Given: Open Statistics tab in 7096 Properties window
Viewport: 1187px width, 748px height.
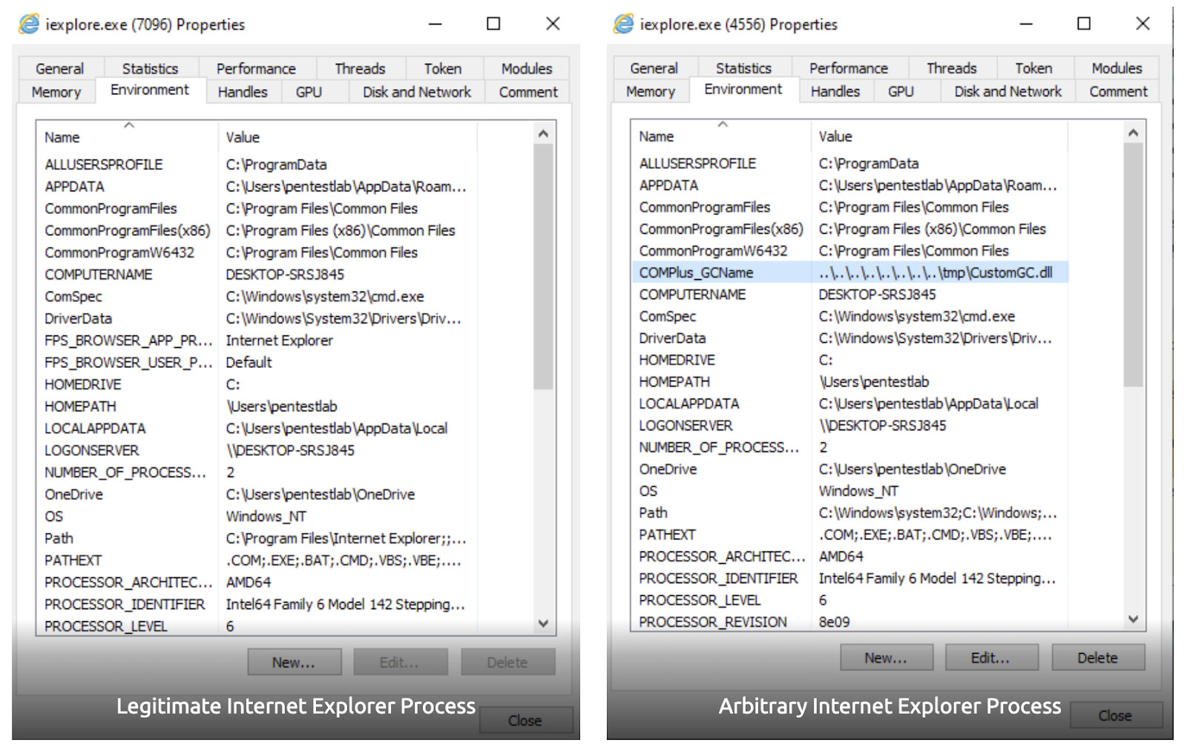Looking at the screenshot, I should click(151, 68).
